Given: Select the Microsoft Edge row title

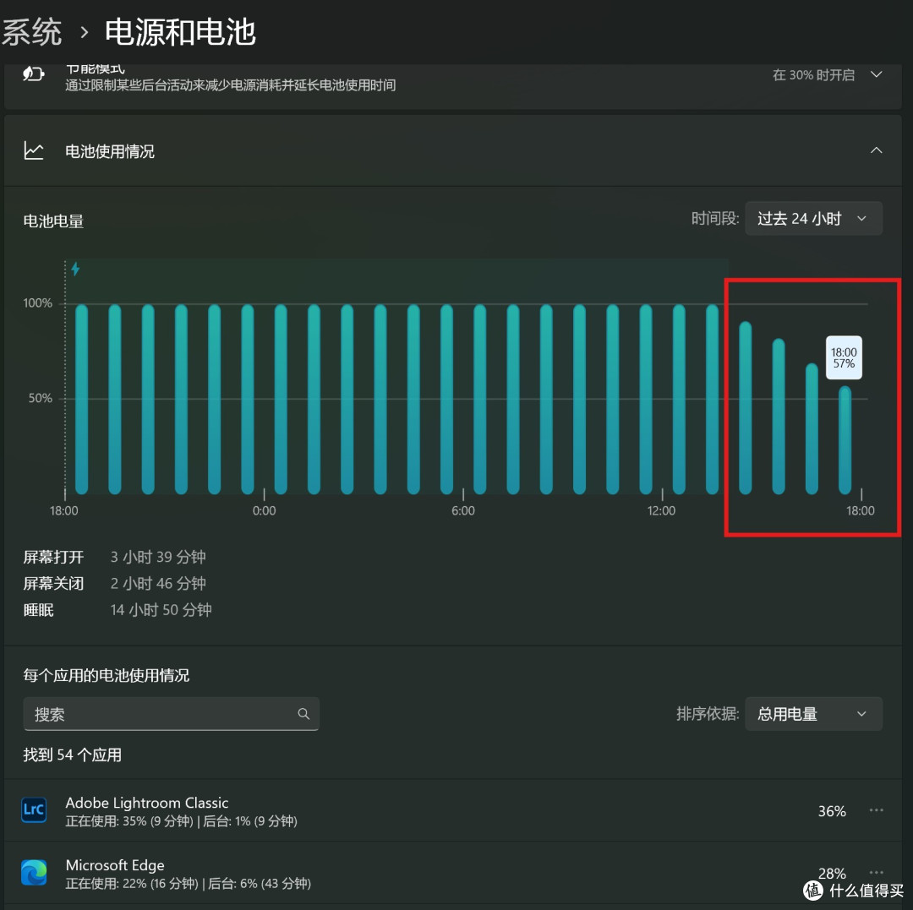Looking at the screenshot, I should click(115, 865).
